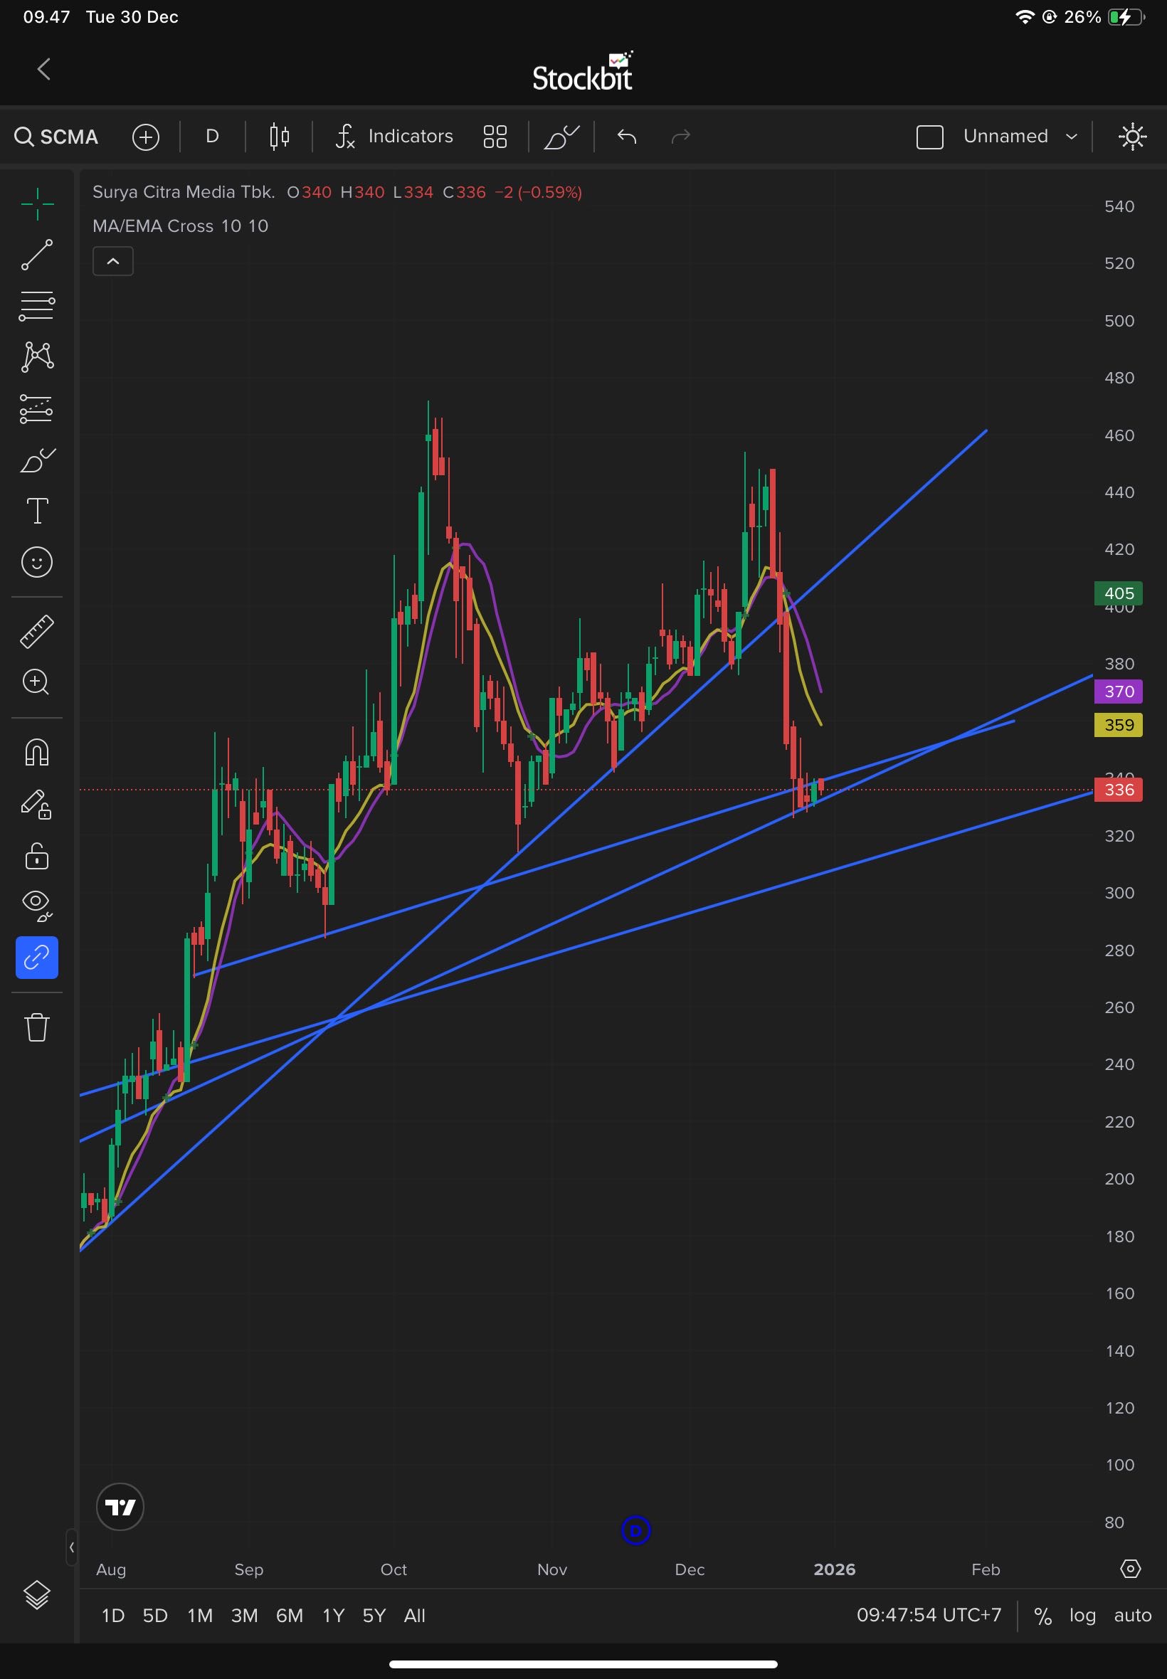The image size is (1167, 1679).
Task: Open the D timeframe interval selector
Action: click(212, 137)
